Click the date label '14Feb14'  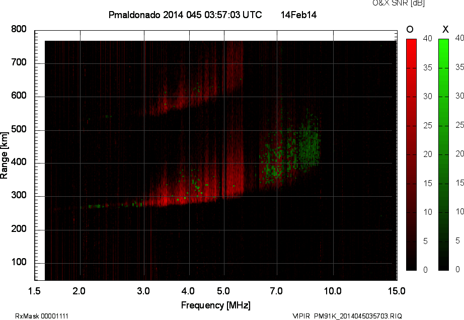click(298, 15)
